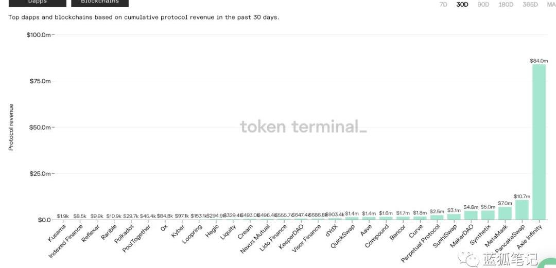The height and width of the screenshot is (268, 556).
Task: Click the MetaMask revenue bar
Action: (505, 213)
